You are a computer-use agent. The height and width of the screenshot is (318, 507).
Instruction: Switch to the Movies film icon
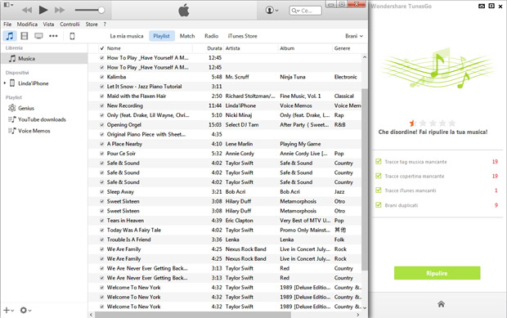pyautogui.click(x=25, y=36)
